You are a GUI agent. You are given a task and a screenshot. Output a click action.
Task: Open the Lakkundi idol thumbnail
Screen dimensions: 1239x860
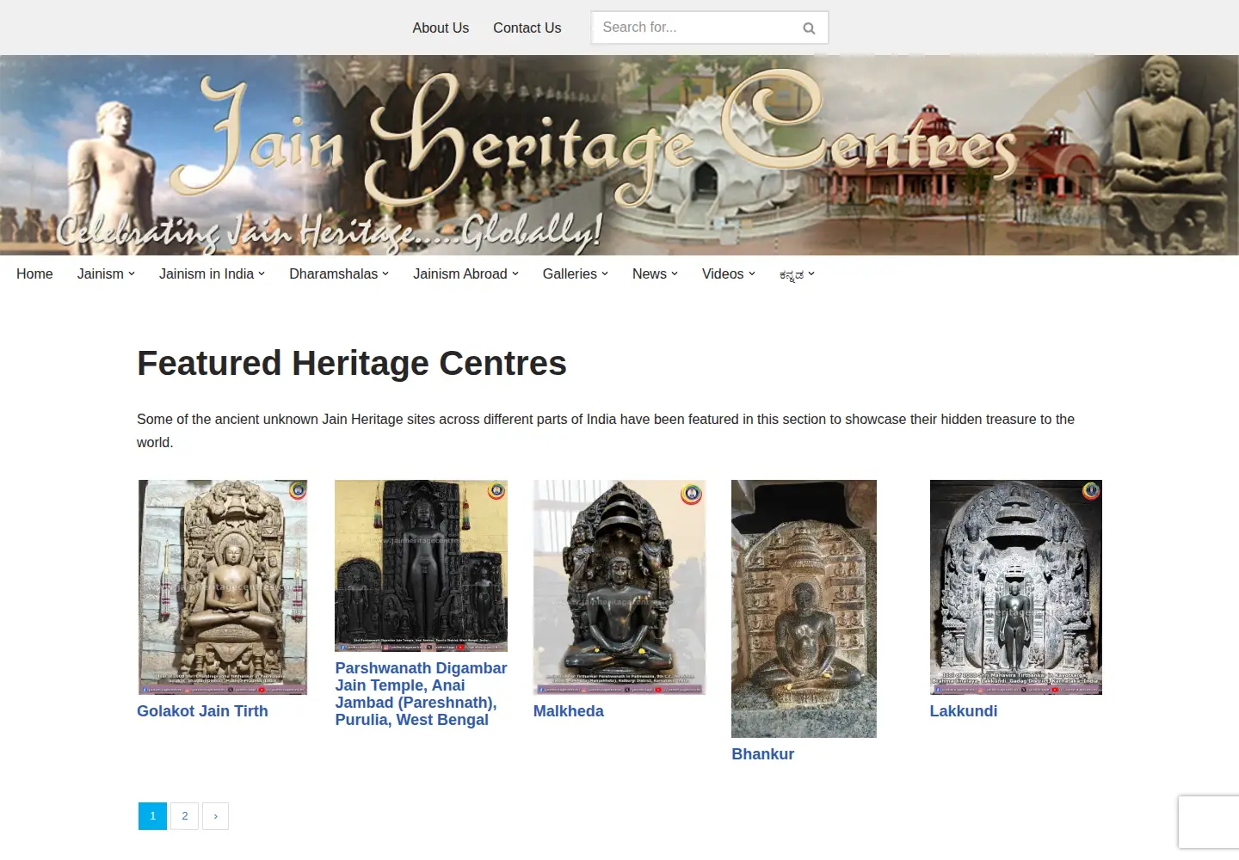(1016, 587)
